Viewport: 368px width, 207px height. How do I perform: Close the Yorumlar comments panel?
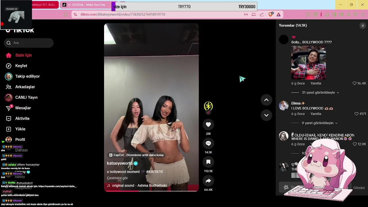363,26
